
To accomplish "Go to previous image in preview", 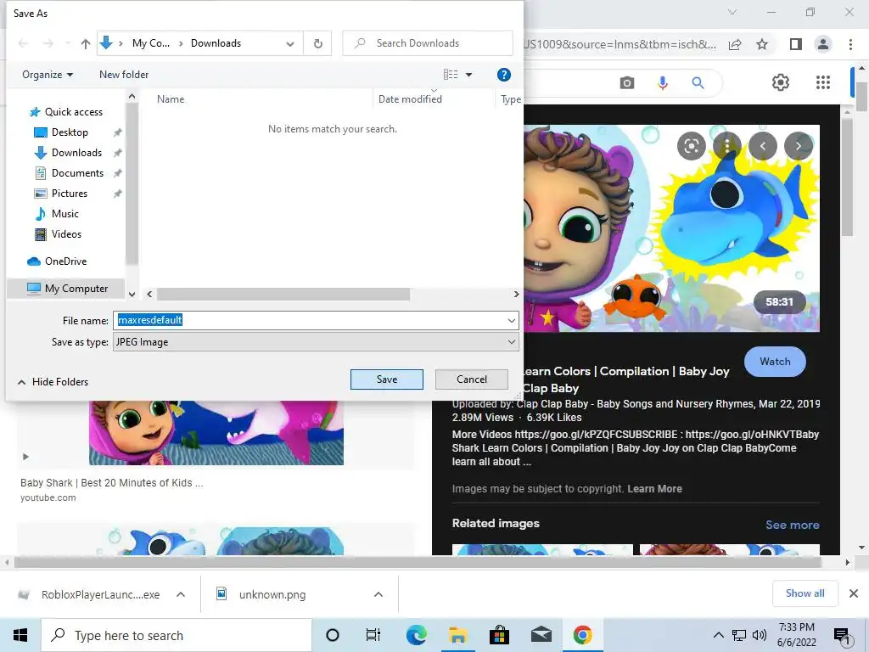I will coord(763,146).
